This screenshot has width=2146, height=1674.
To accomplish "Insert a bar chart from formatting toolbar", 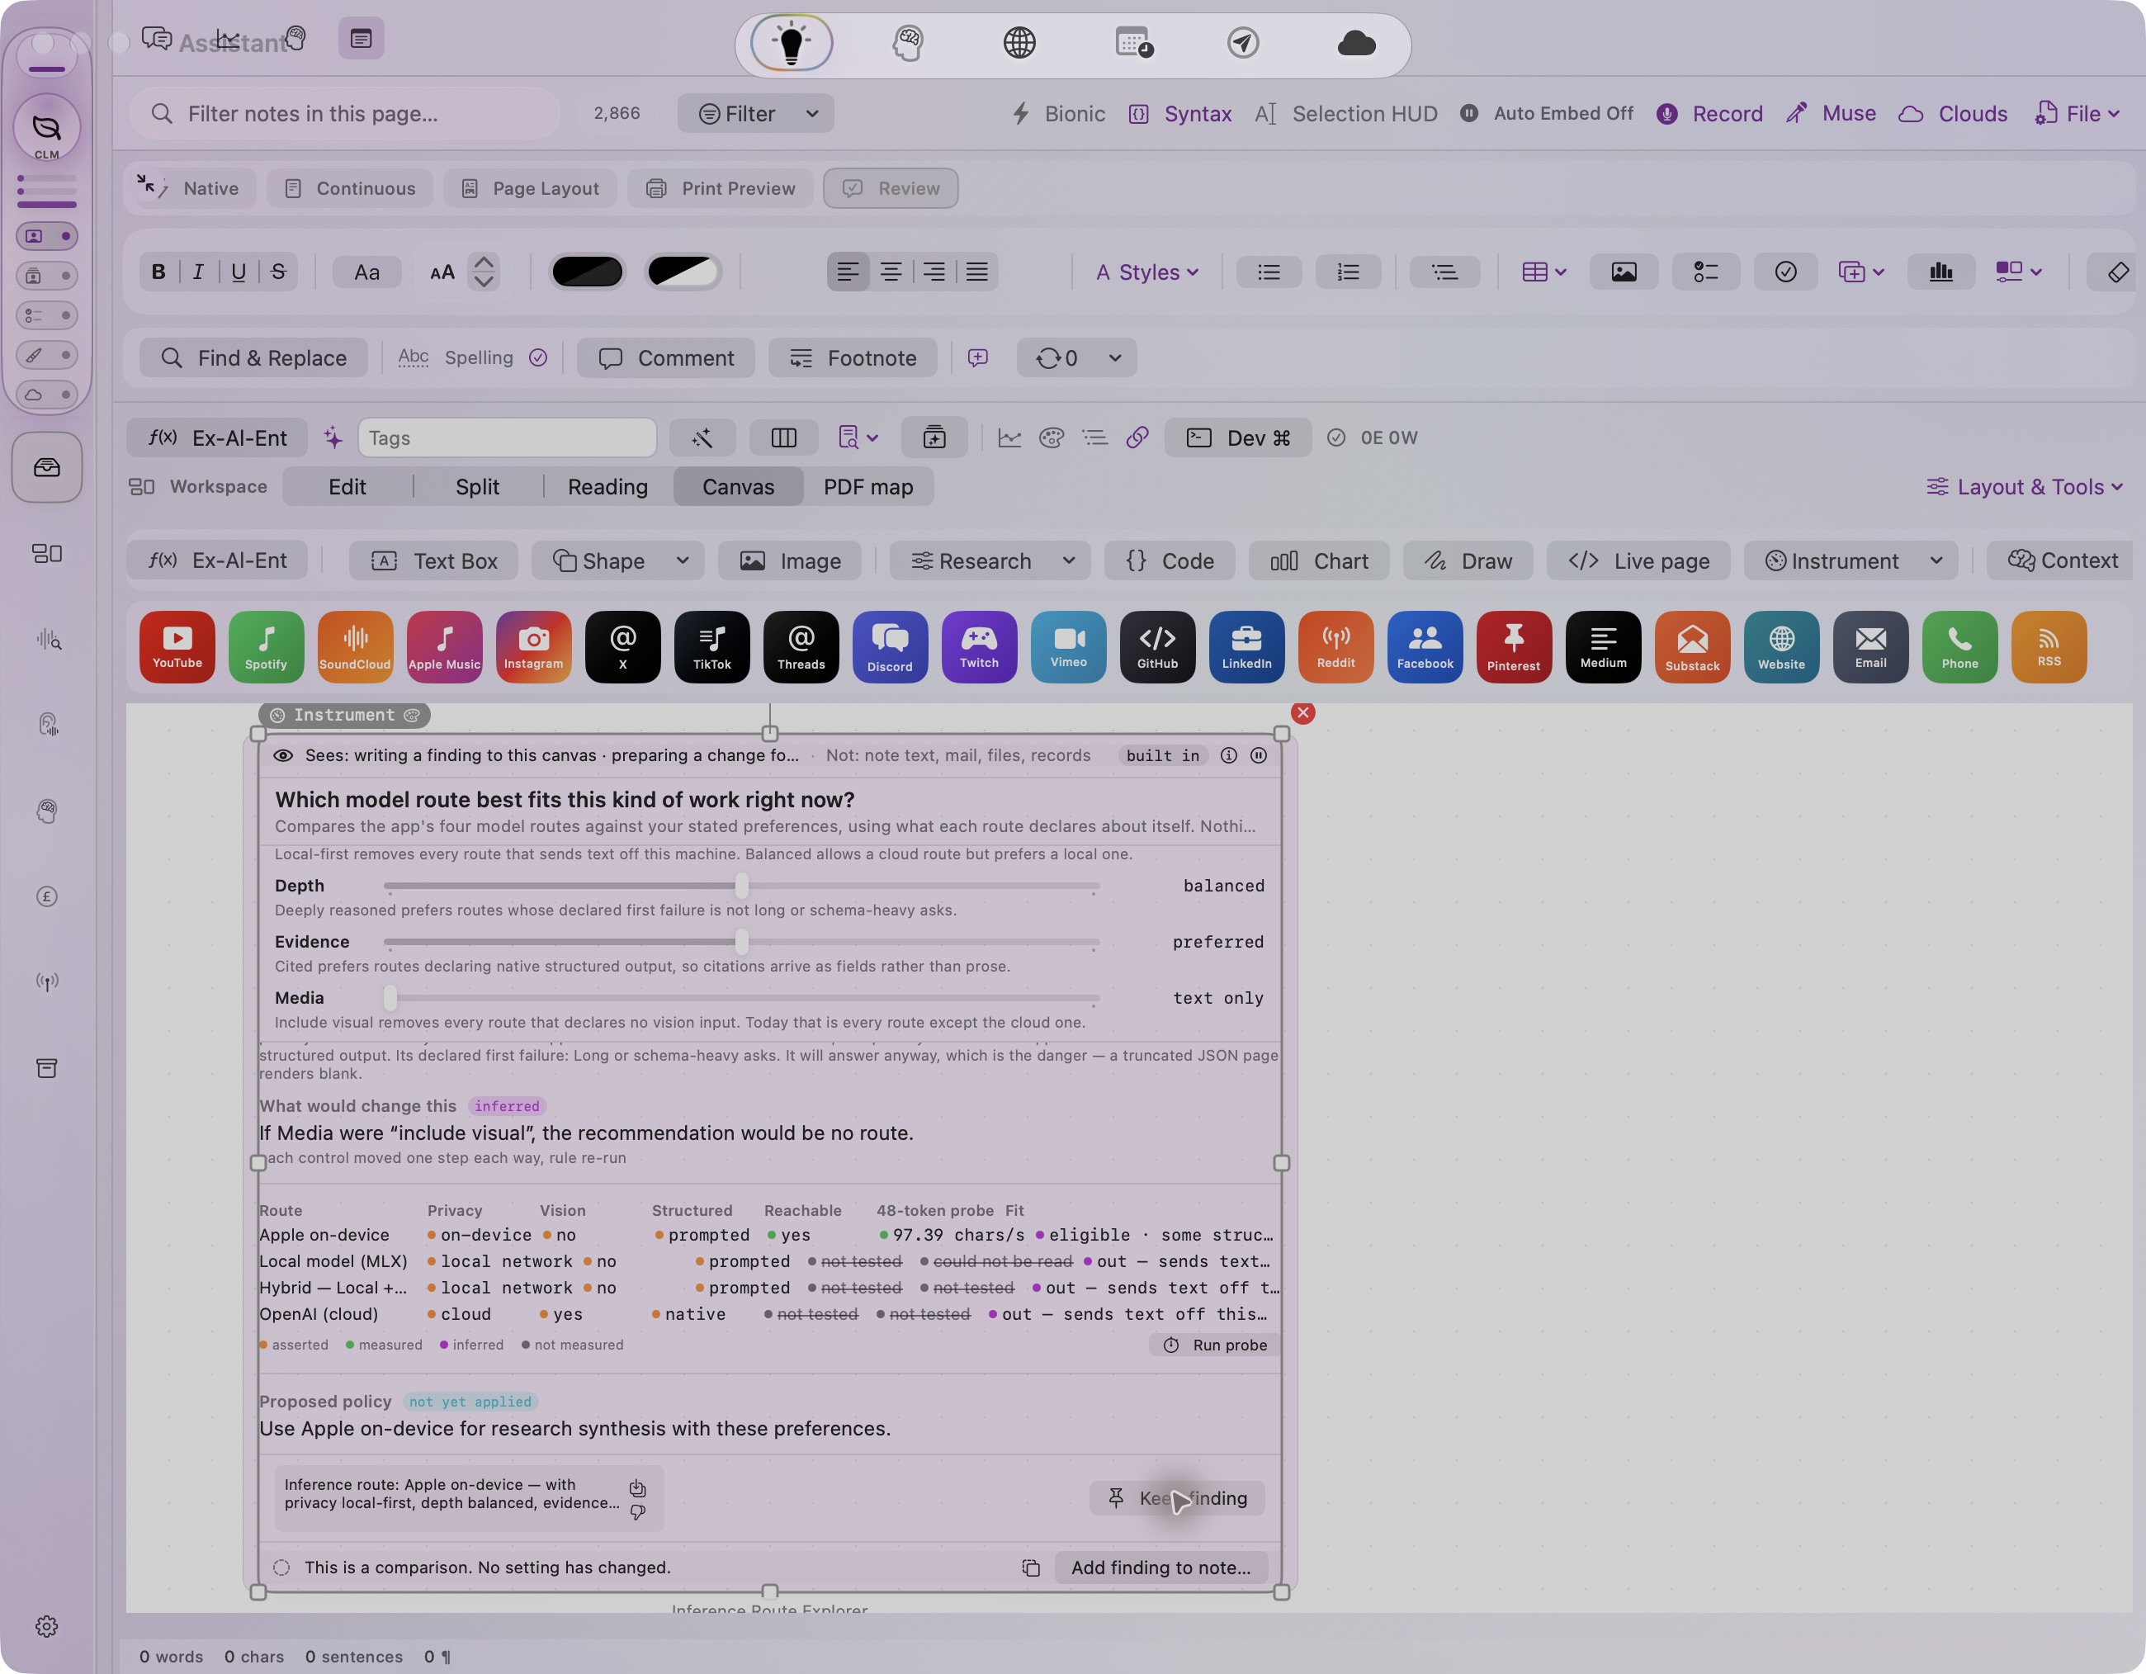I will (1940, 272).
